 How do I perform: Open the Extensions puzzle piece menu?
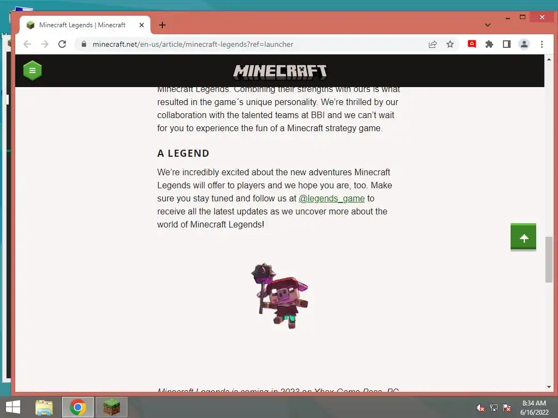pyautogui.click(x=489, y=44)
